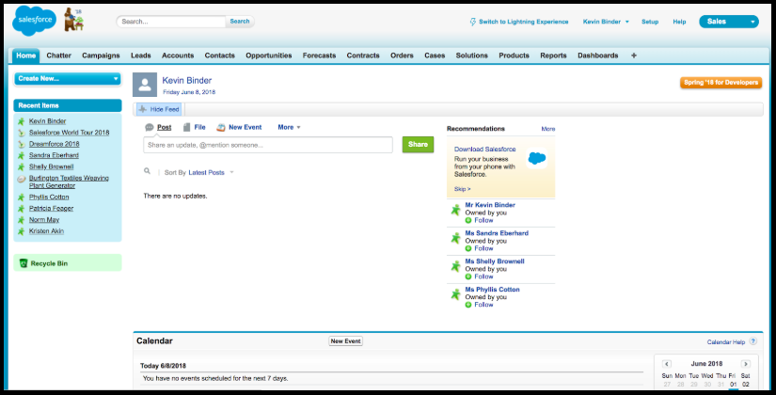This screenshot has width=776, height=395.
Task: Click green Follow plus icon for Ms Sandra Eberhard
Action: (468, 248)
